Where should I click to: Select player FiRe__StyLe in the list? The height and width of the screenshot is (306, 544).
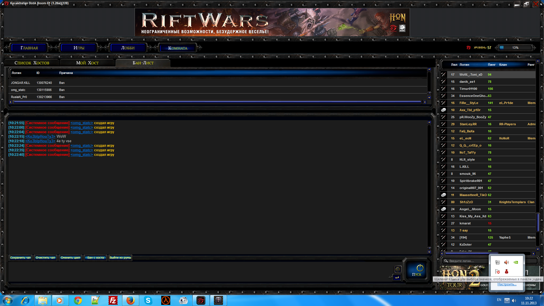(x=488, y=103)
